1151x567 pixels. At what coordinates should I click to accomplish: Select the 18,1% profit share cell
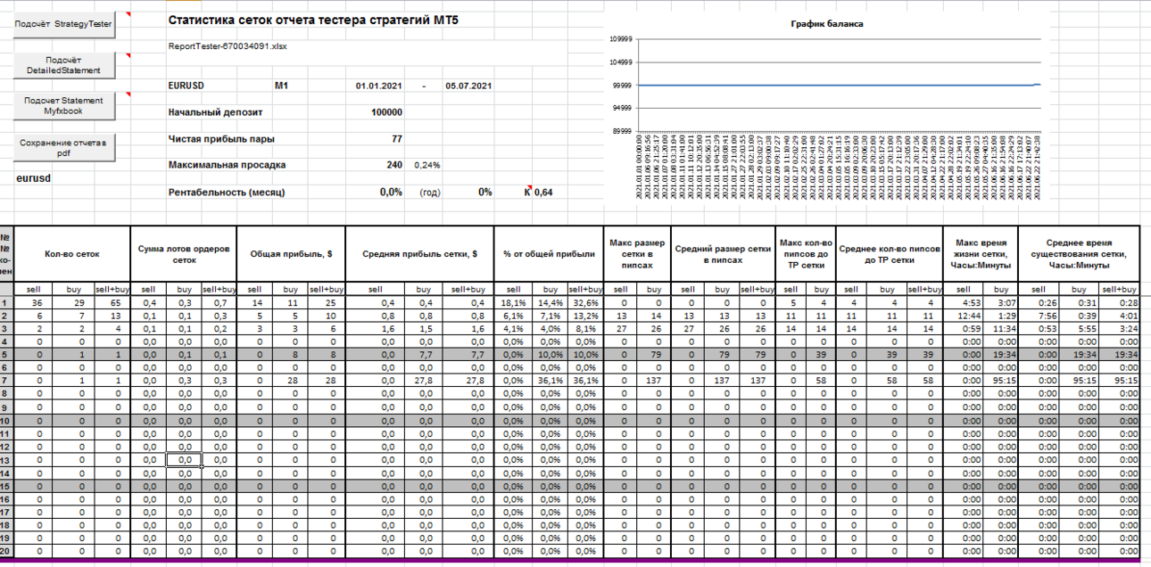click(512, 302)
